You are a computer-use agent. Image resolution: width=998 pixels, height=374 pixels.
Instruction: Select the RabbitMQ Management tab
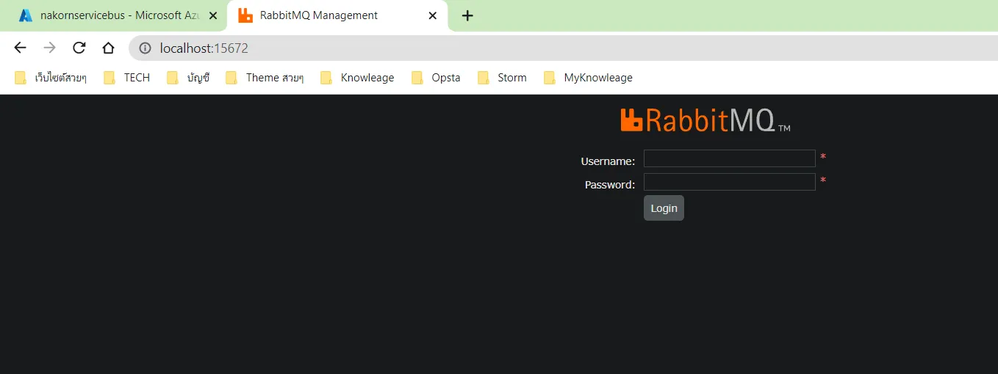337,15
